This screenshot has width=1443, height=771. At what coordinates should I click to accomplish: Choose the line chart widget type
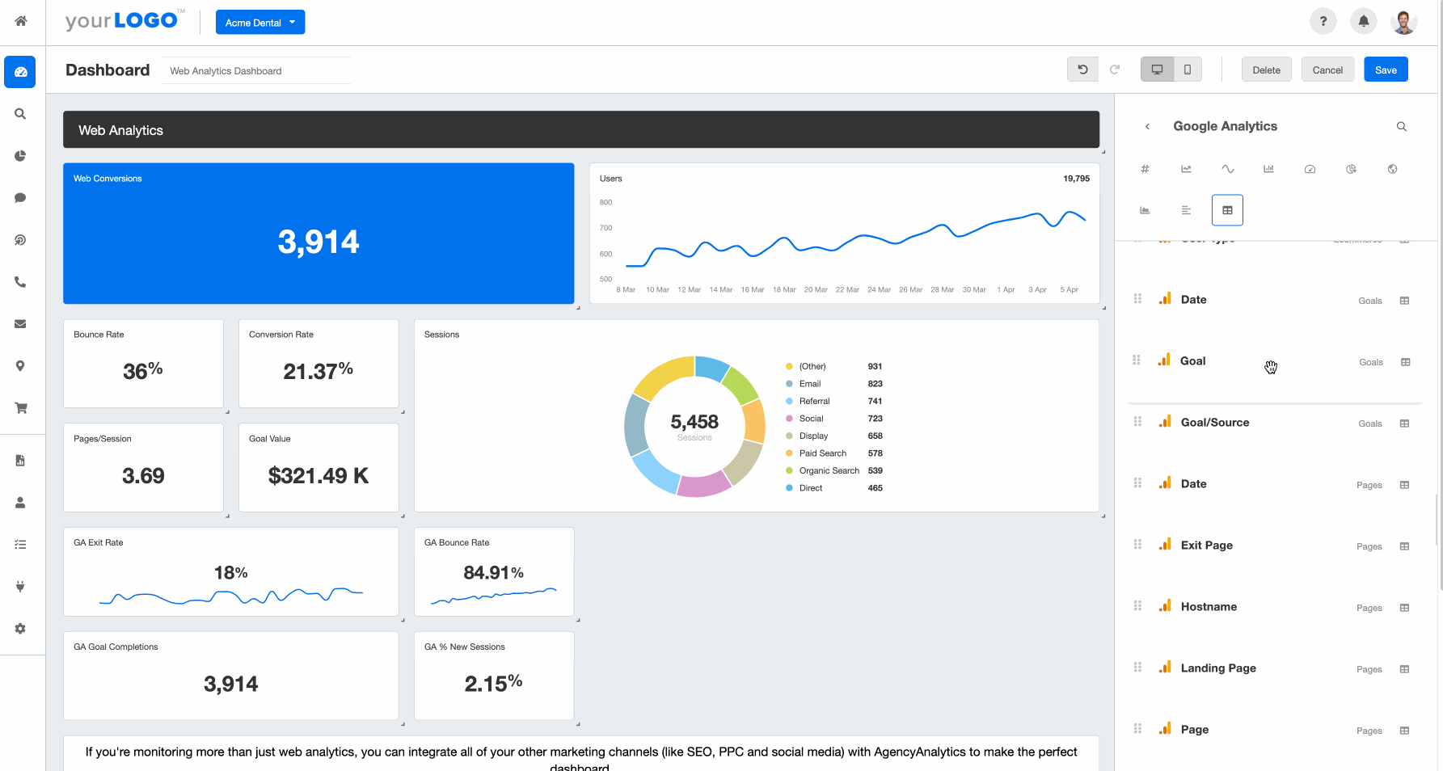click(1187, 169)
